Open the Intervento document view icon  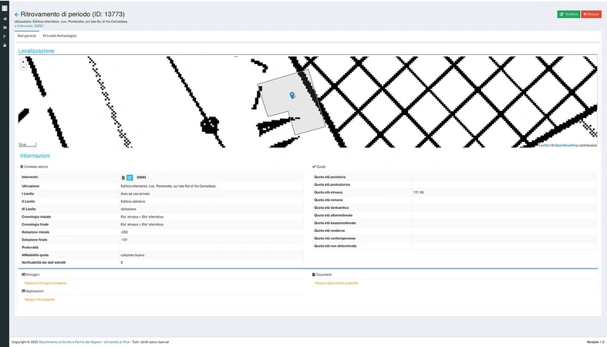(123, 177)
